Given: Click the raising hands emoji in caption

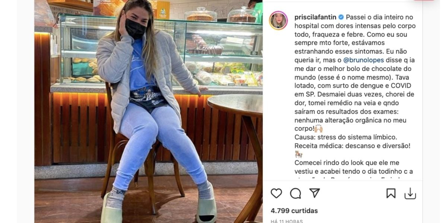Looking at the screenshot, I should click(x=318, y=129).
